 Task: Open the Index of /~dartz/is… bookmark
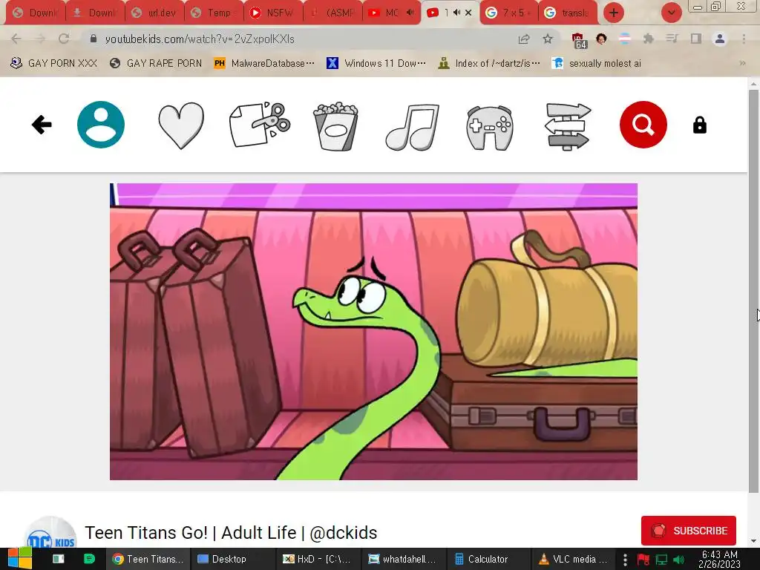[x=489, y=63]
